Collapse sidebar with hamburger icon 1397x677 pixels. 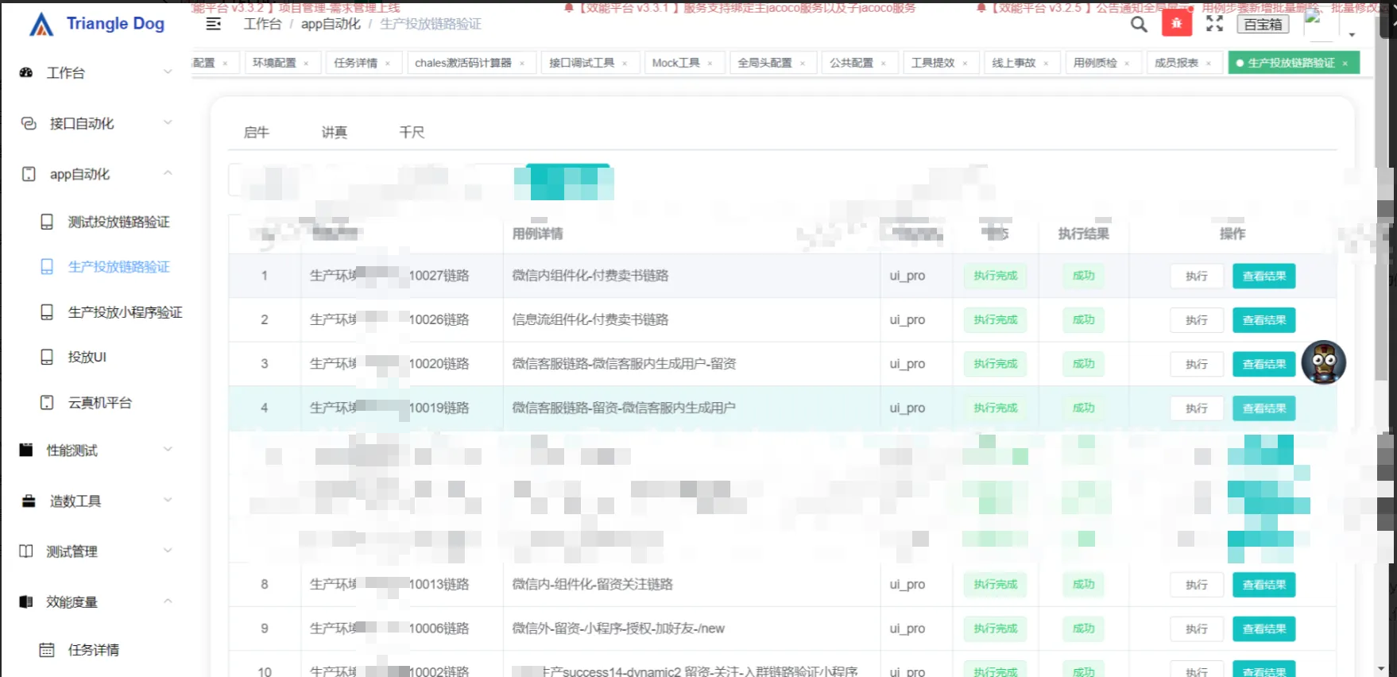tap(213, 24)
